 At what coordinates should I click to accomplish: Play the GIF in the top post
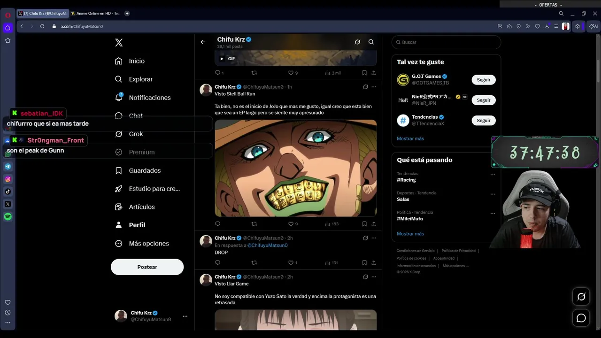click(222, 59)
